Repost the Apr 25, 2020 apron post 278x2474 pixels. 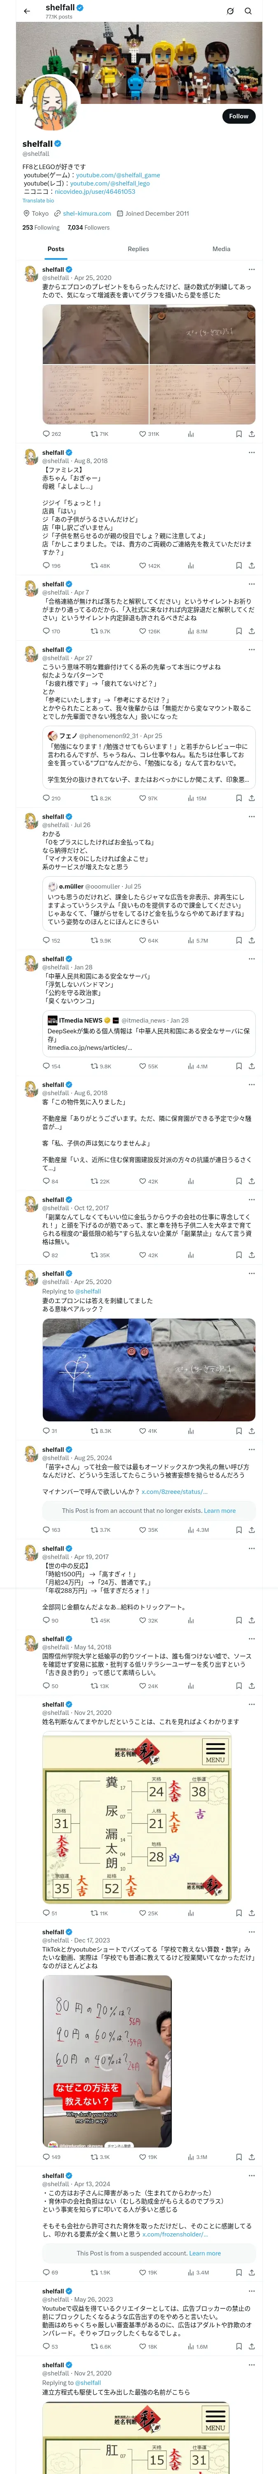tap(100, 434)
